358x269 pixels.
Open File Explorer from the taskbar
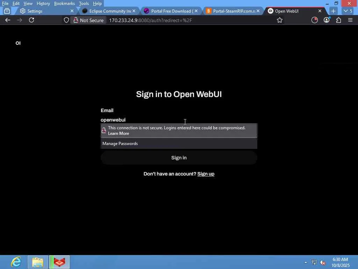click(38, 262)
